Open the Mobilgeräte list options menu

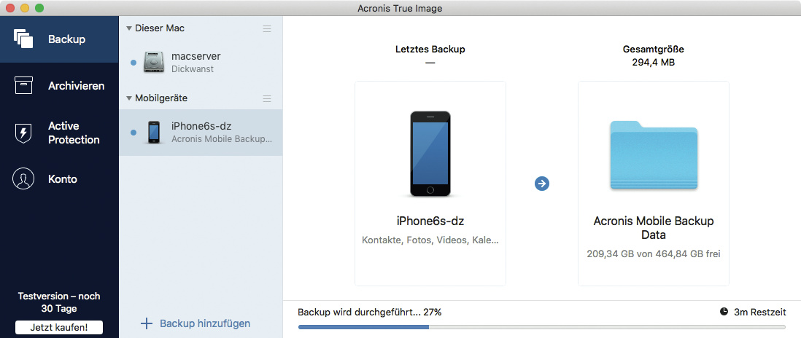267,98
